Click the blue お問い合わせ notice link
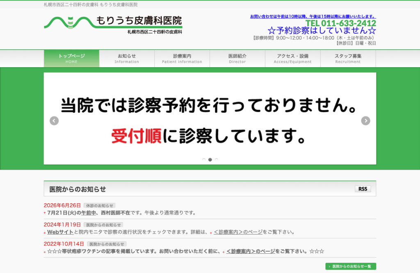This screenshot has height=273, width=420. [313, 16]
